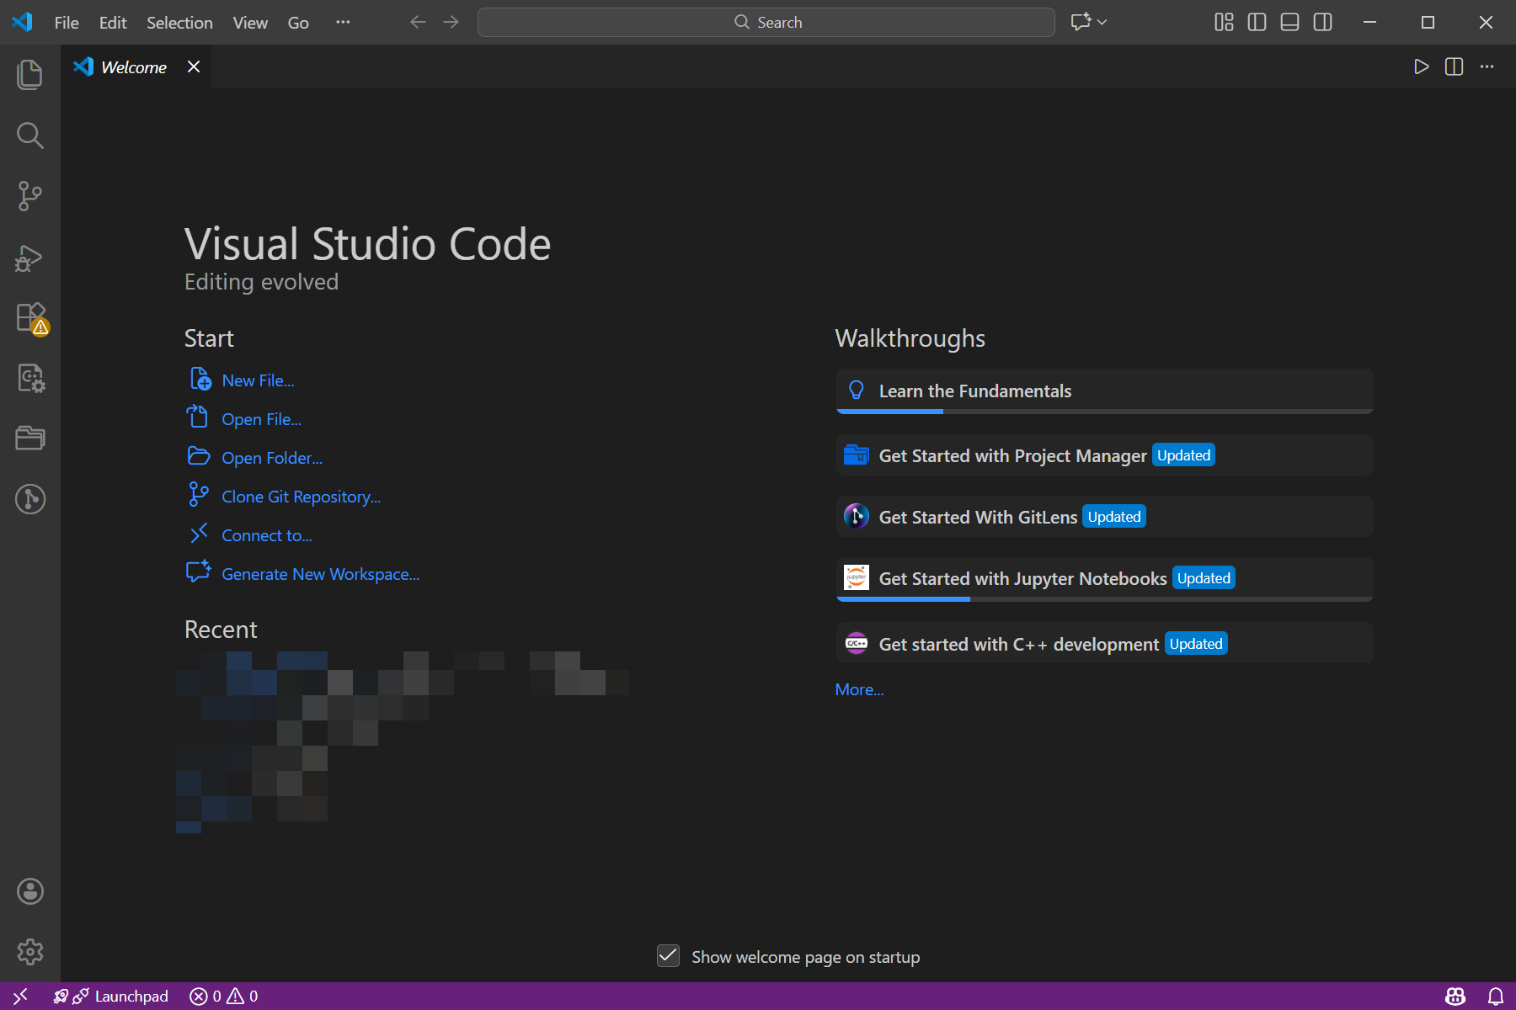This screenshot has width=1516, height=1010.
Task: Open the Copilot chat dropdown arrow
Action: click(1102, 23)
